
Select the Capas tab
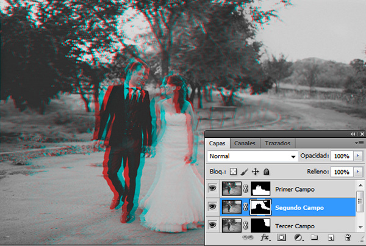click(x=217, y=143)
